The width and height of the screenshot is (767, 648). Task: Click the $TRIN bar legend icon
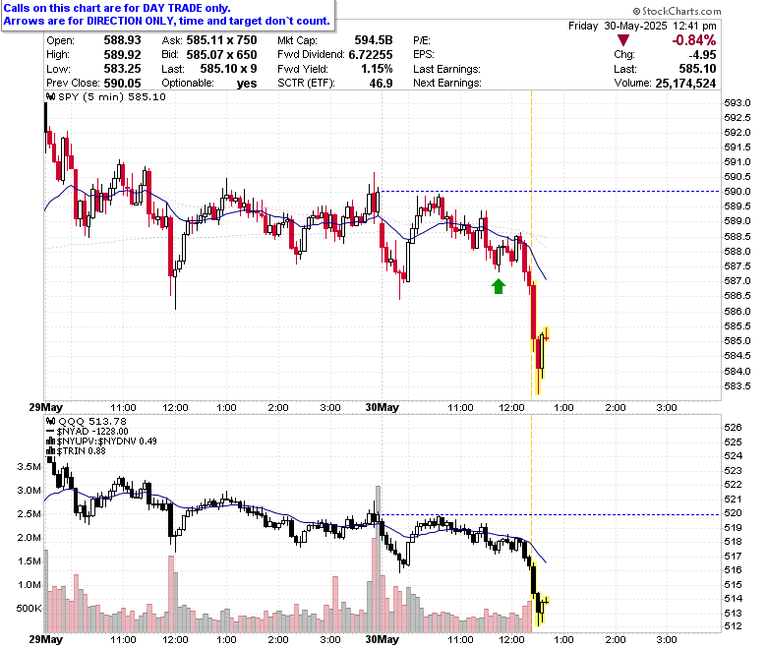pos(50,451)
